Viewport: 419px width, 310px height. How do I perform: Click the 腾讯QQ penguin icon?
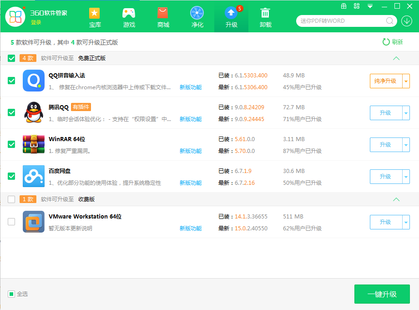[34, 112]
